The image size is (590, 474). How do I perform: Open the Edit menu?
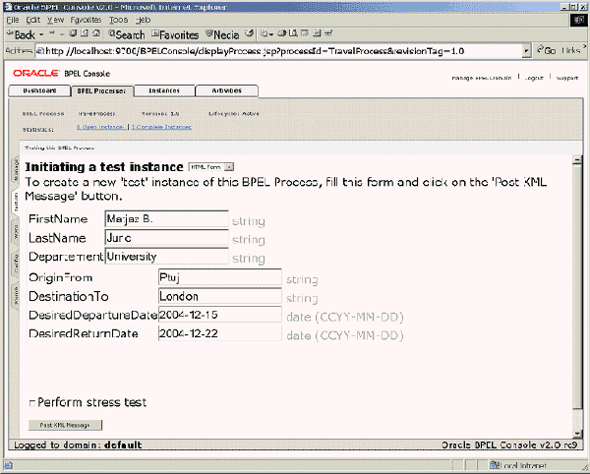32,20
